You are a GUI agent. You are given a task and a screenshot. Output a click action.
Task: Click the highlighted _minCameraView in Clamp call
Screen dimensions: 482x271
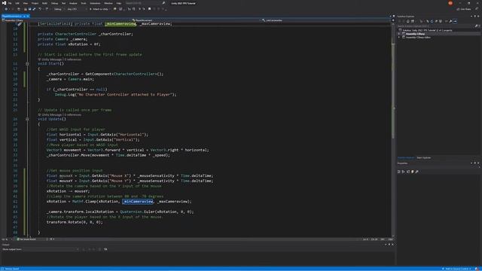tap(138, 202)
